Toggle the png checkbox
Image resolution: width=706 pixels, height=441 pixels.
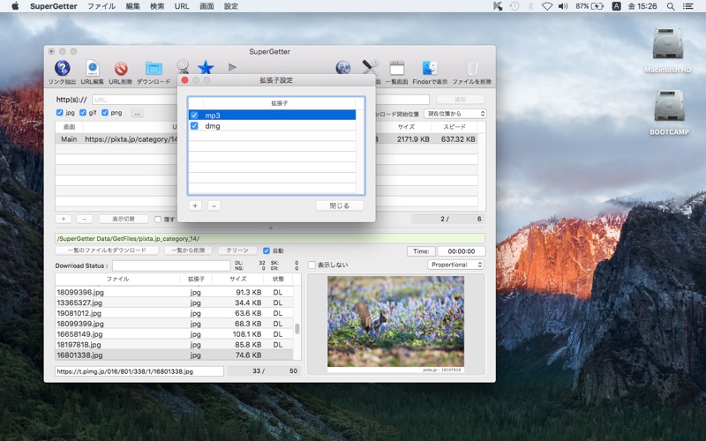point(105,113)
